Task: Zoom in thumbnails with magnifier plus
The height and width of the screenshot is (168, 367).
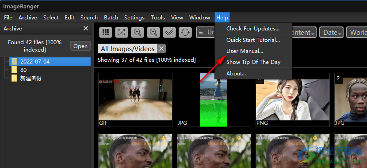Action: click(x=138, y=32)
